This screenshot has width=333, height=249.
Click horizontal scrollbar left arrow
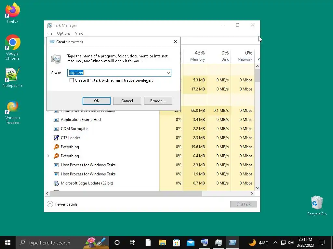(47, 193)
